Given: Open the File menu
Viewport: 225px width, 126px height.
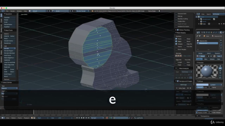Looking at the screenshot, I should (x=7, y=11).
